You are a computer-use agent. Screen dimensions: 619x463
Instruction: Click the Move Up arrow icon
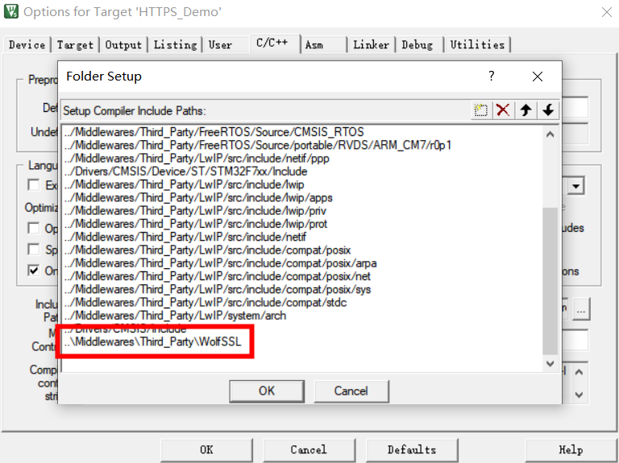(526, 110)
